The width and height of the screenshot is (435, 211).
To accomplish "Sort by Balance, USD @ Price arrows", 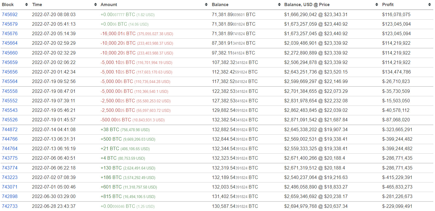I will pos(377,5).
